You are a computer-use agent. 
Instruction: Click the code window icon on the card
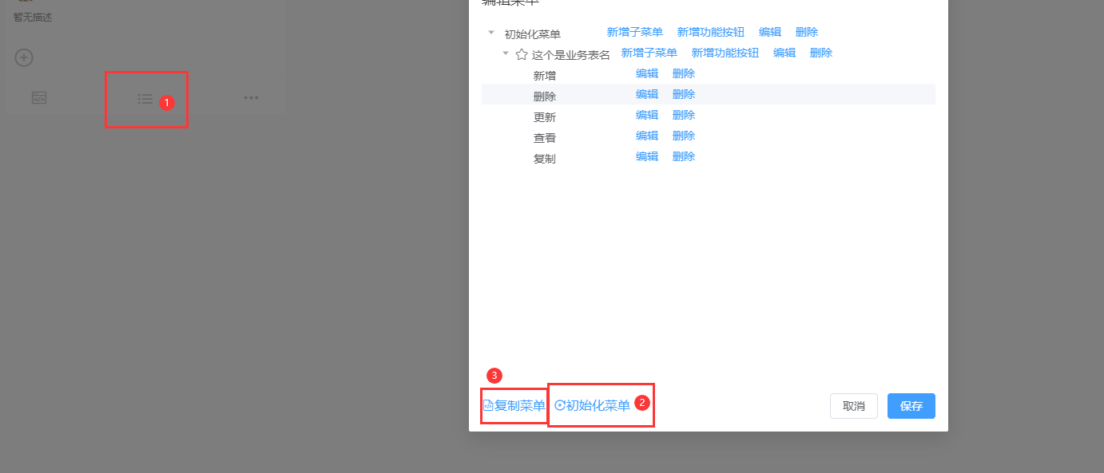(39, 98)
